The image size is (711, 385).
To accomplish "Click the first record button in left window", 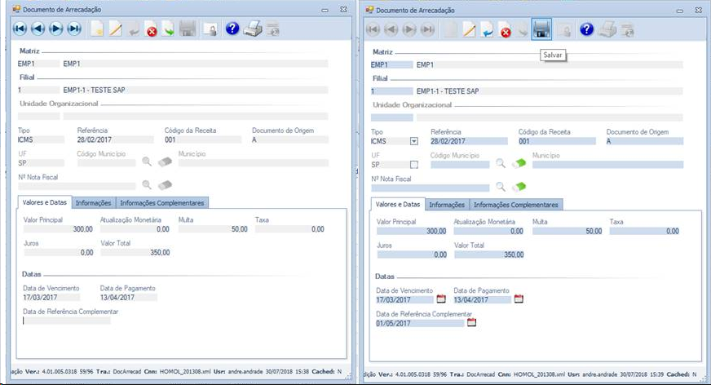I will pyautogui.click(x=20, y=29).
